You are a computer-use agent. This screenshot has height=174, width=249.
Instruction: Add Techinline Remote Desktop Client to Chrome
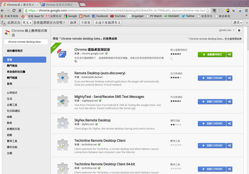point(212,145)
